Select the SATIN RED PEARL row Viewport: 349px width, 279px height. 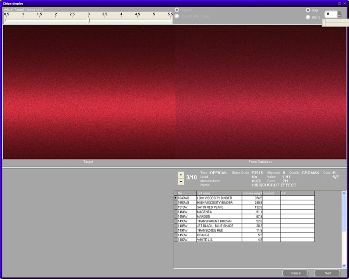pyautogui.click(x=219, y=207)
